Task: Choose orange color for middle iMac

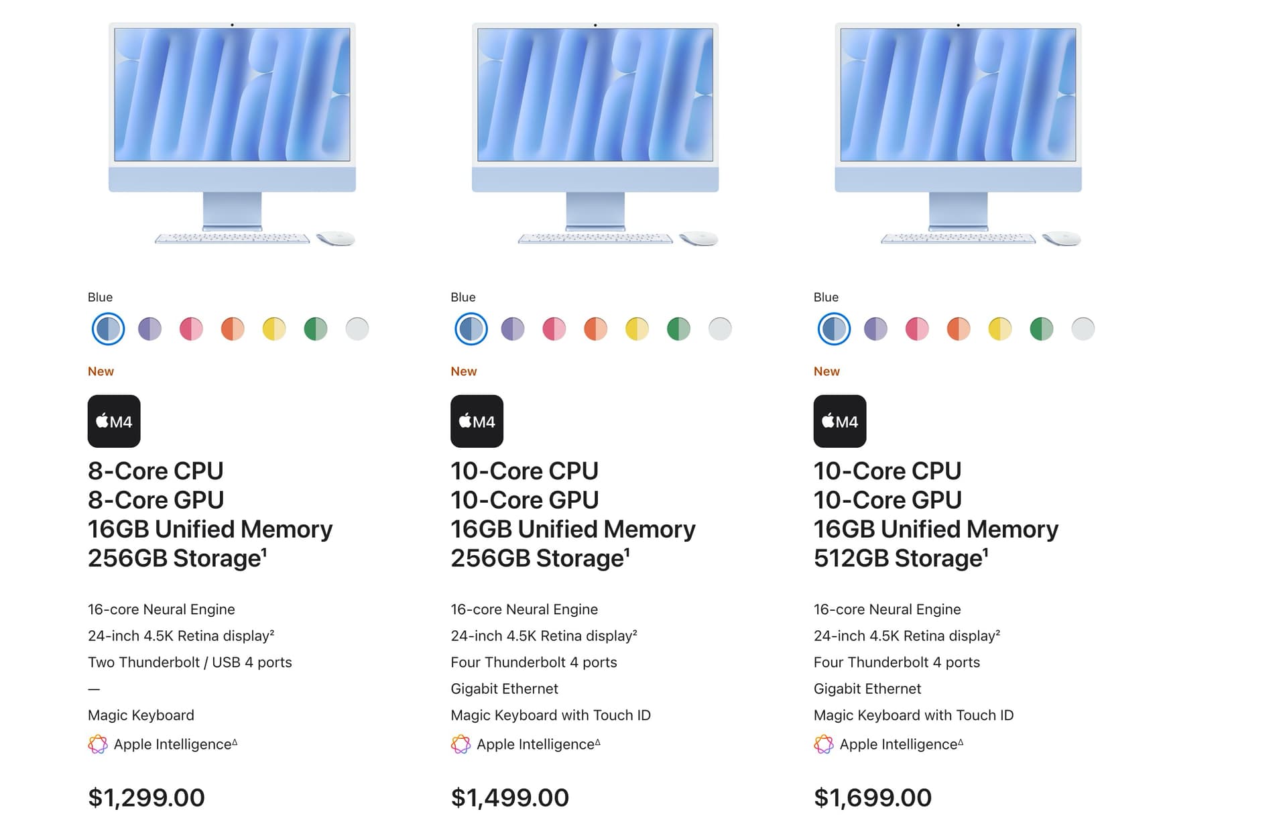Action: pyautogui.click(x=595, y=329)
